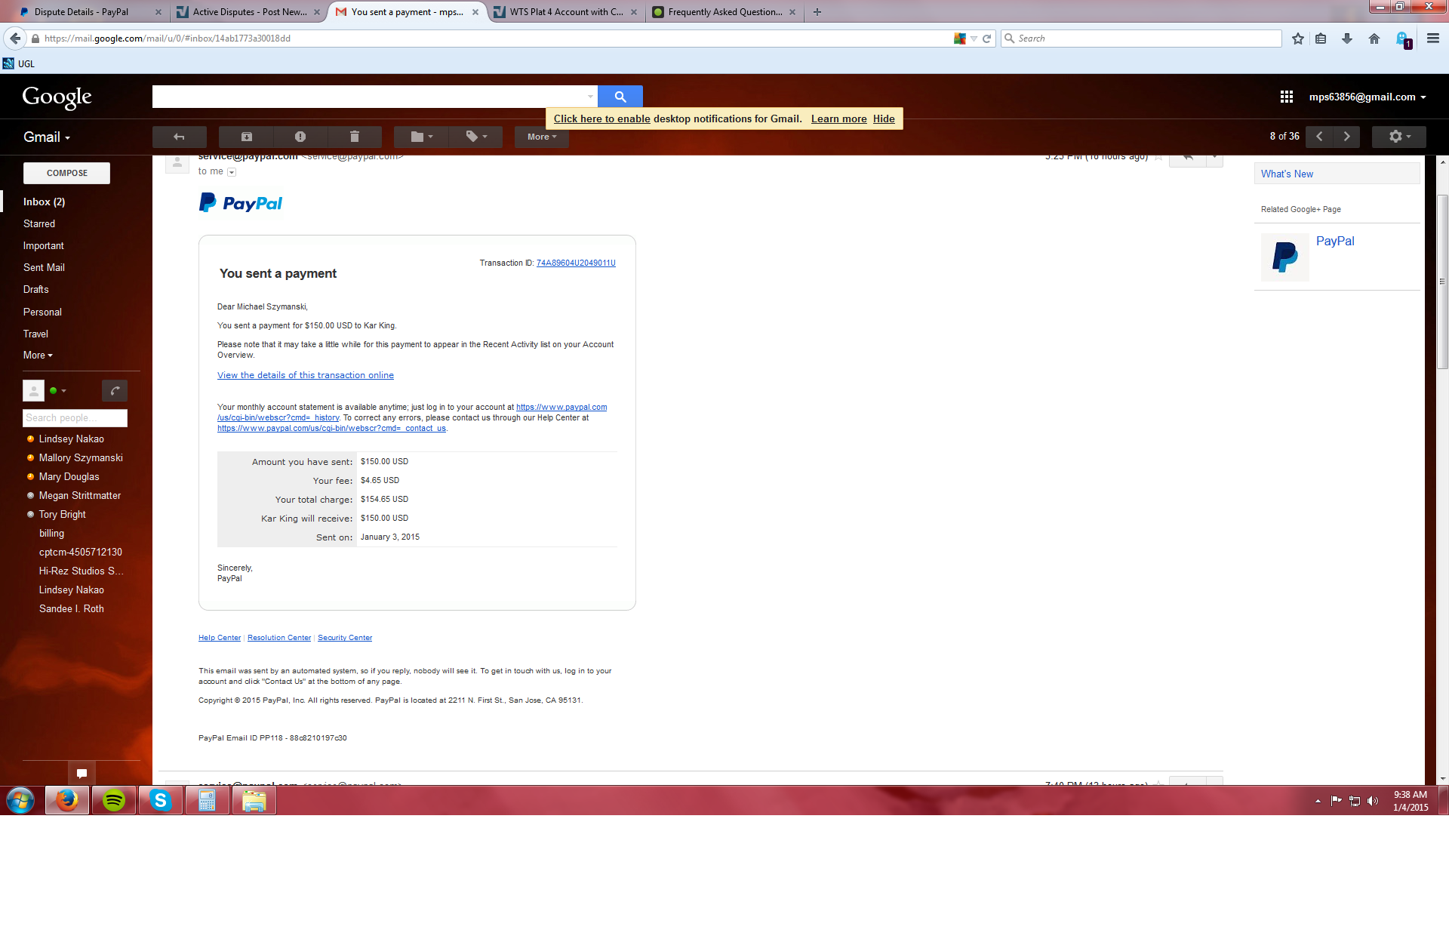
Task: Click Learn more in notification bar
Action: click(838, 119)
